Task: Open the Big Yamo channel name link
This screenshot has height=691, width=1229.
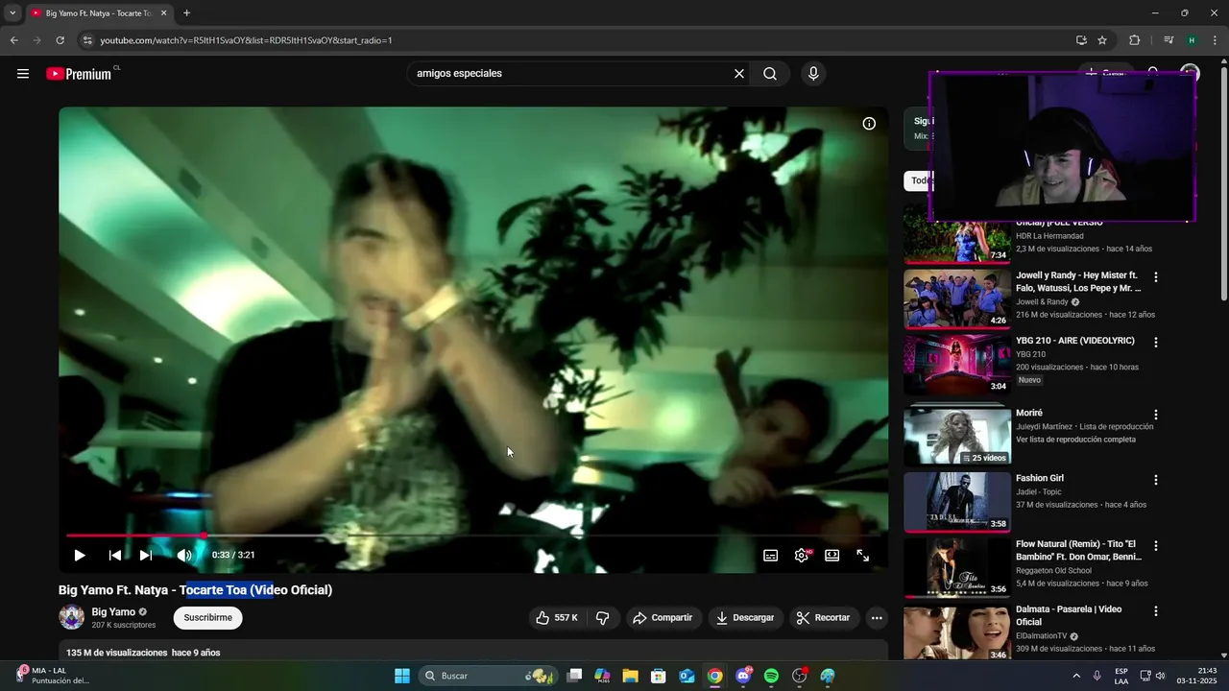Action: (x=113, y=612)
